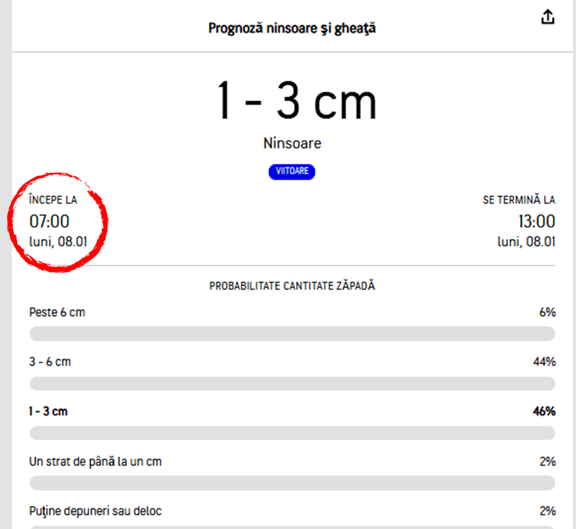Screen dimensions: 576x529
Task: Click the 07:00 start time
Action: [49, 221]
